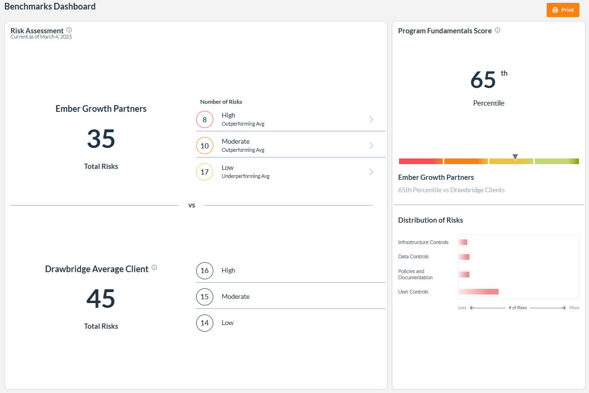Expand the Moderate risks row chevron
589x393 pixels.
coord(371,146)
